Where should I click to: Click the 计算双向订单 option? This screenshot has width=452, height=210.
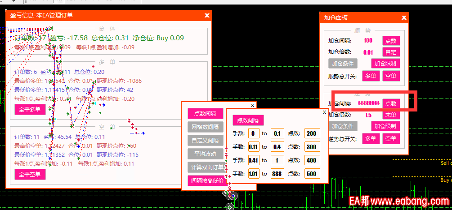(x=205, y=167)
